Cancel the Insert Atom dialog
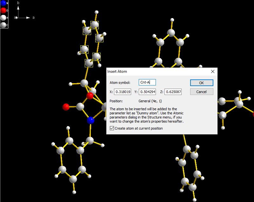 pyautogui.click(x=202, y=91)
